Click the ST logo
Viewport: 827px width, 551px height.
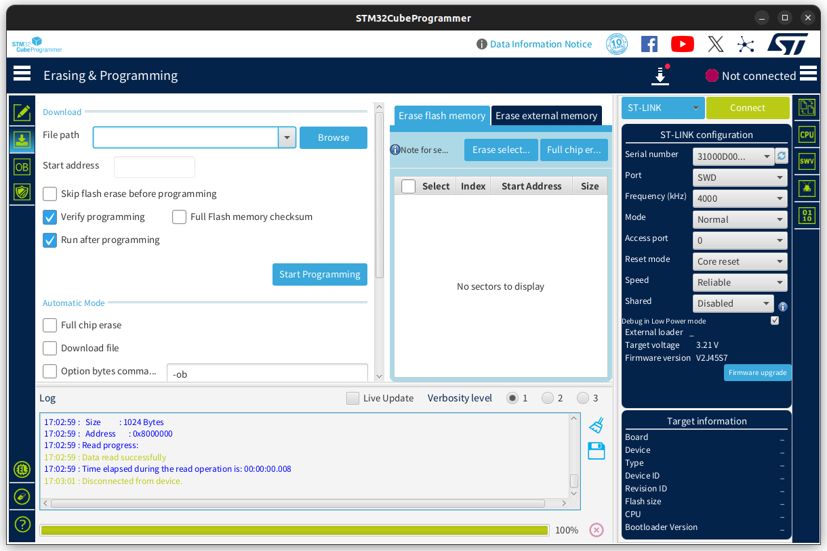coord(788,44)
